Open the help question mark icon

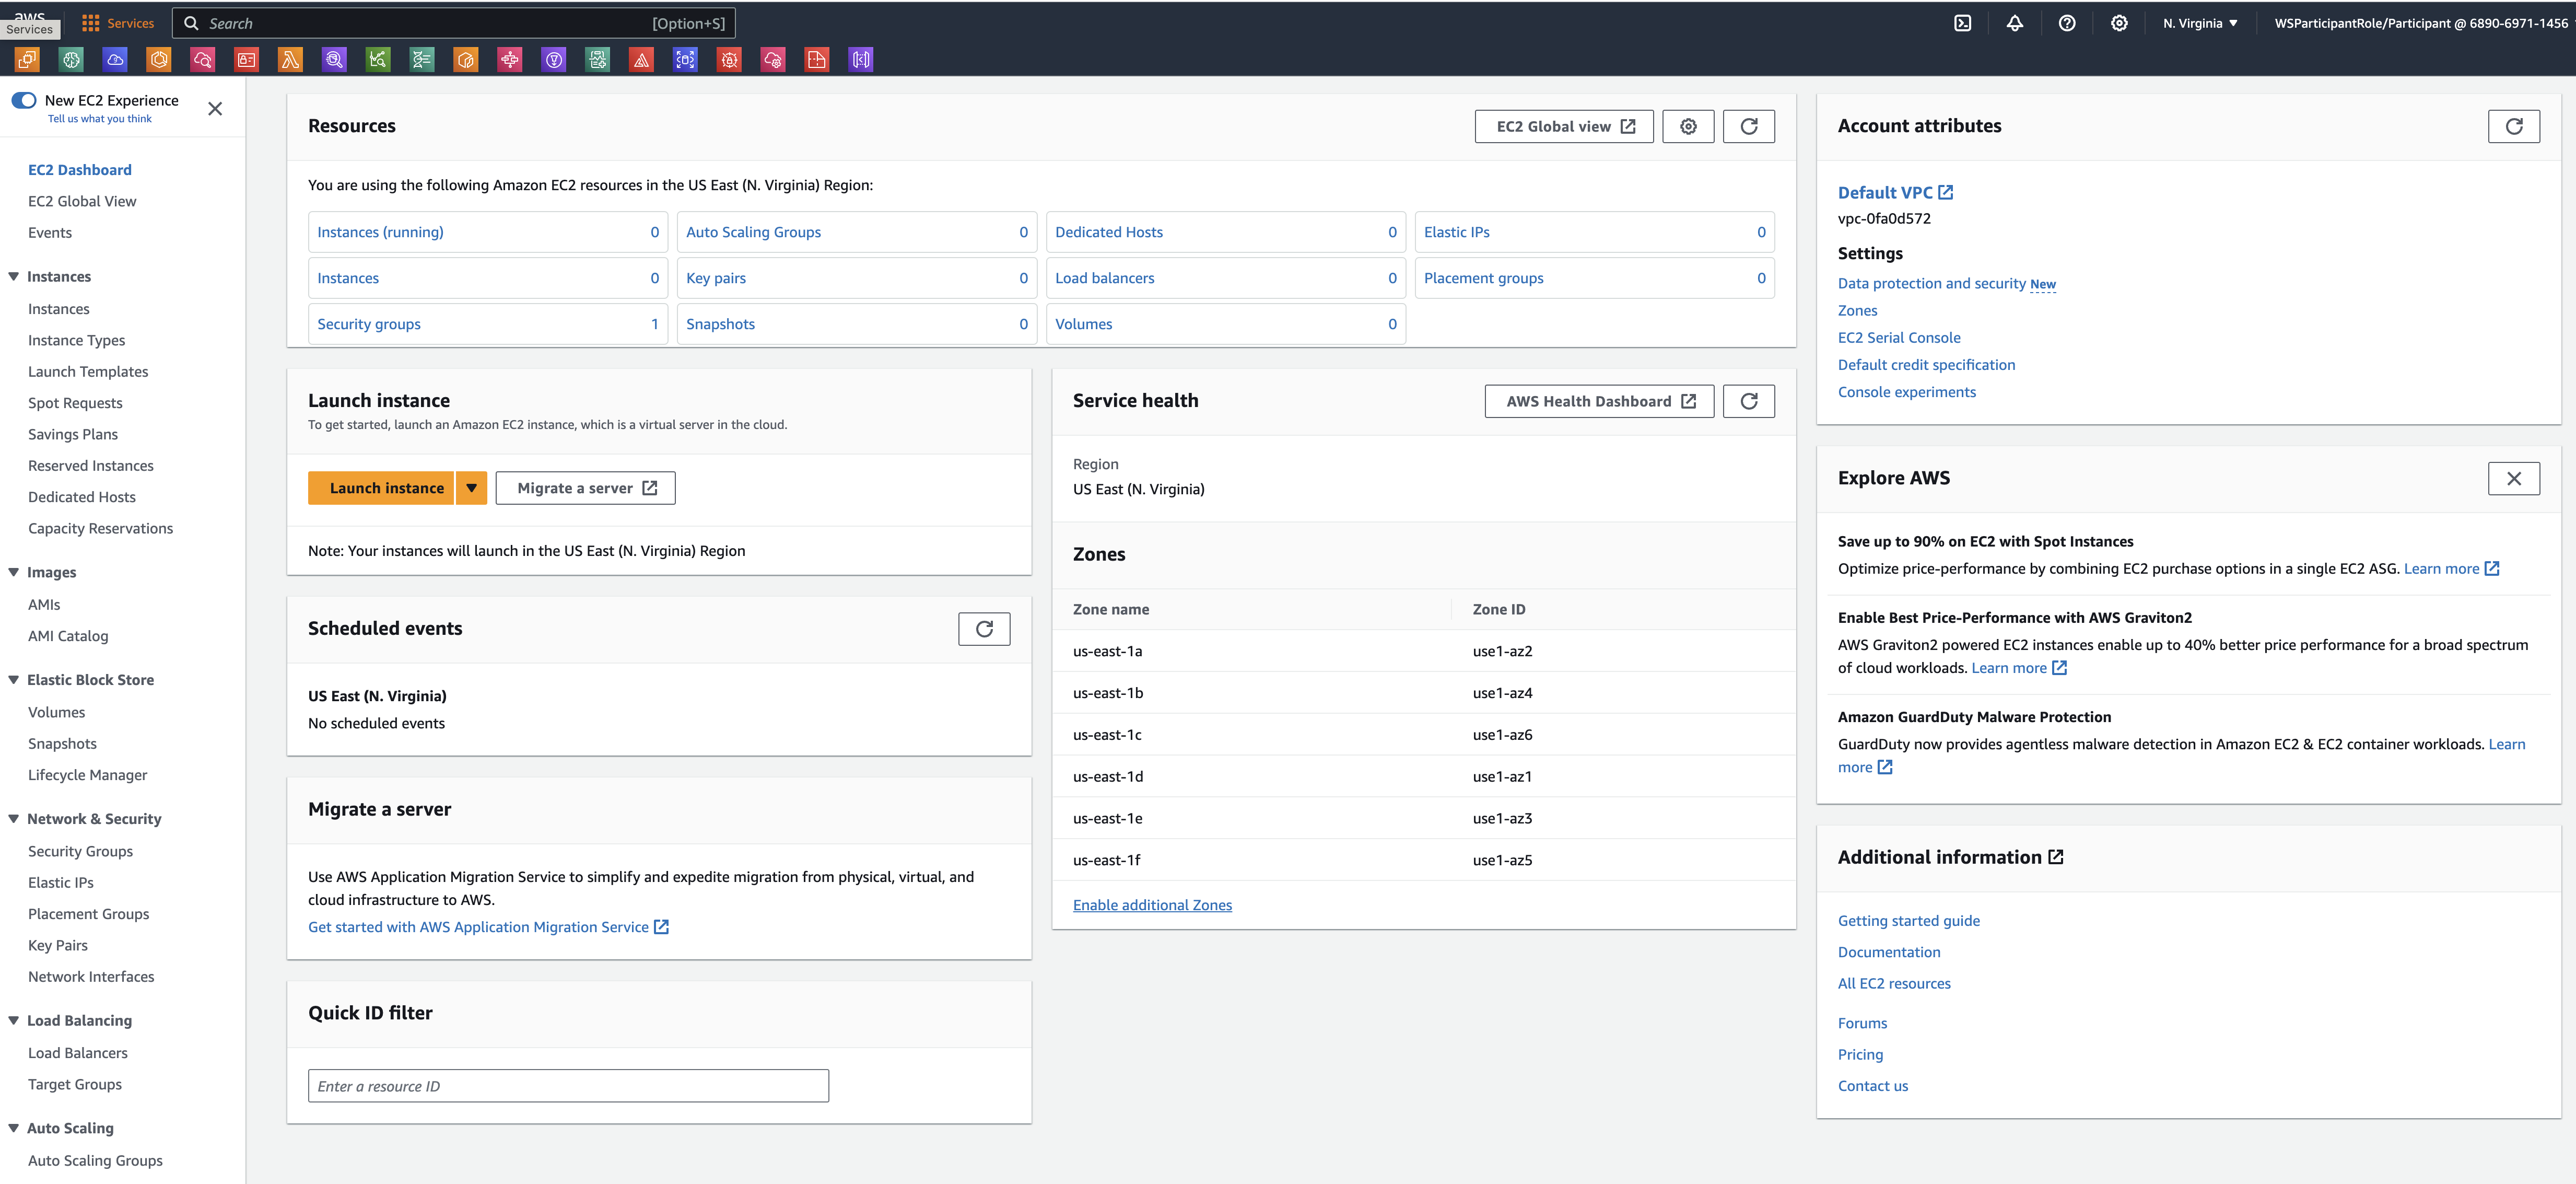pos(2067,23)
